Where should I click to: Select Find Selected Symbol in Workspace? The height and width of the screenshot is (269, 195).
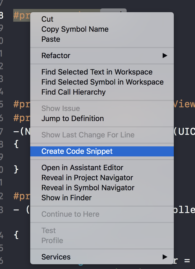[x=103, y=82]
